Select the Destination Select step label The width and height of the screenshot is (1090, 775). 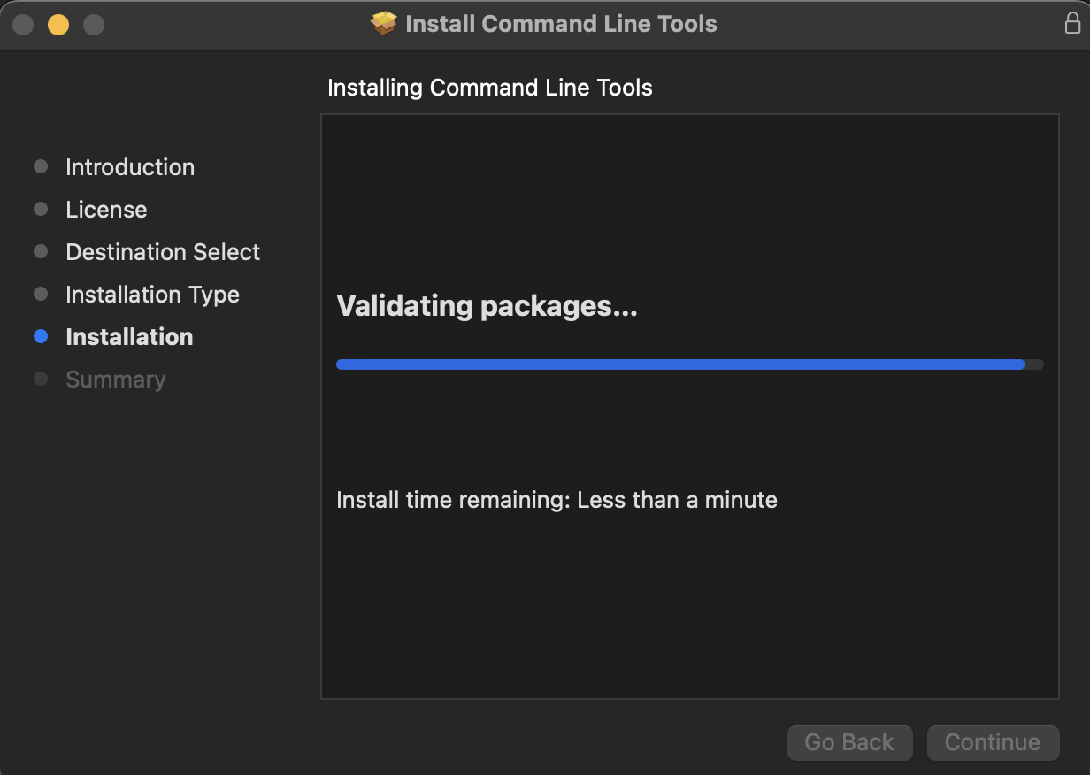tap(163, 252)
